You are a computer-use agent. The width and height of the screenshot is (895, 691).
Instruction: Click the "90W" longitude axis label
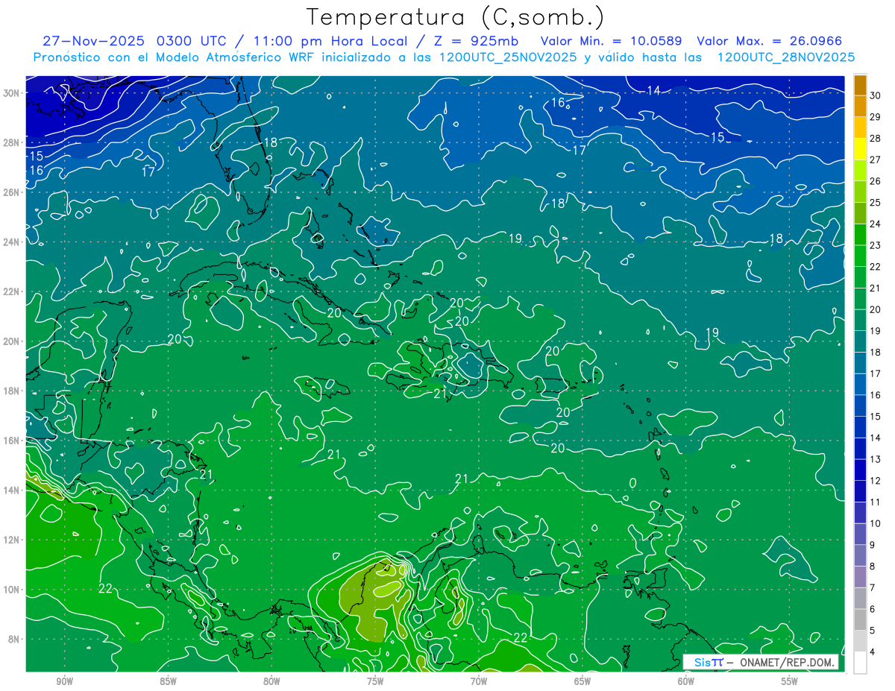point(64,681)
